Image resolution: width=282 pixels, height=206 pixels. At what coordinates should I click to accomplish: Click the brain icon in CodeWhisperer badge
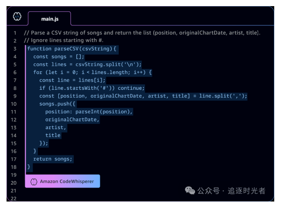pyautogui.click(x=34, y=181)
